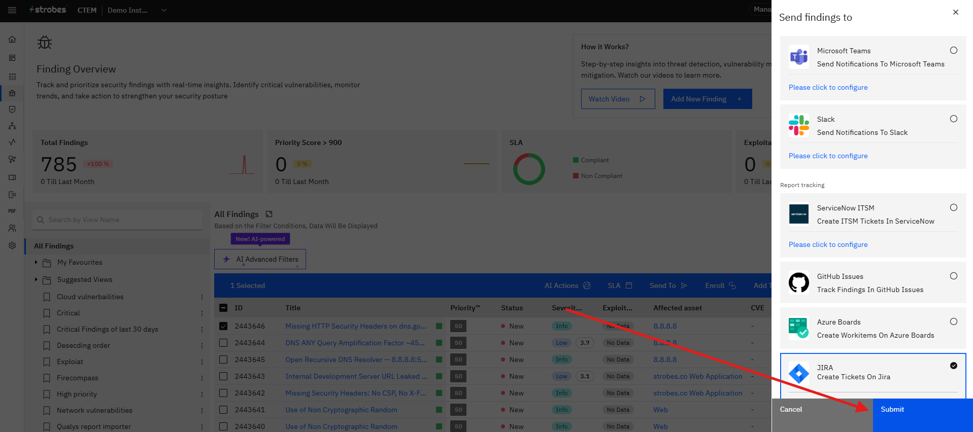Viewport: 973px width, 432px height.
Task: Click the SLA compliance donut chart
Action: pos(529,169)
